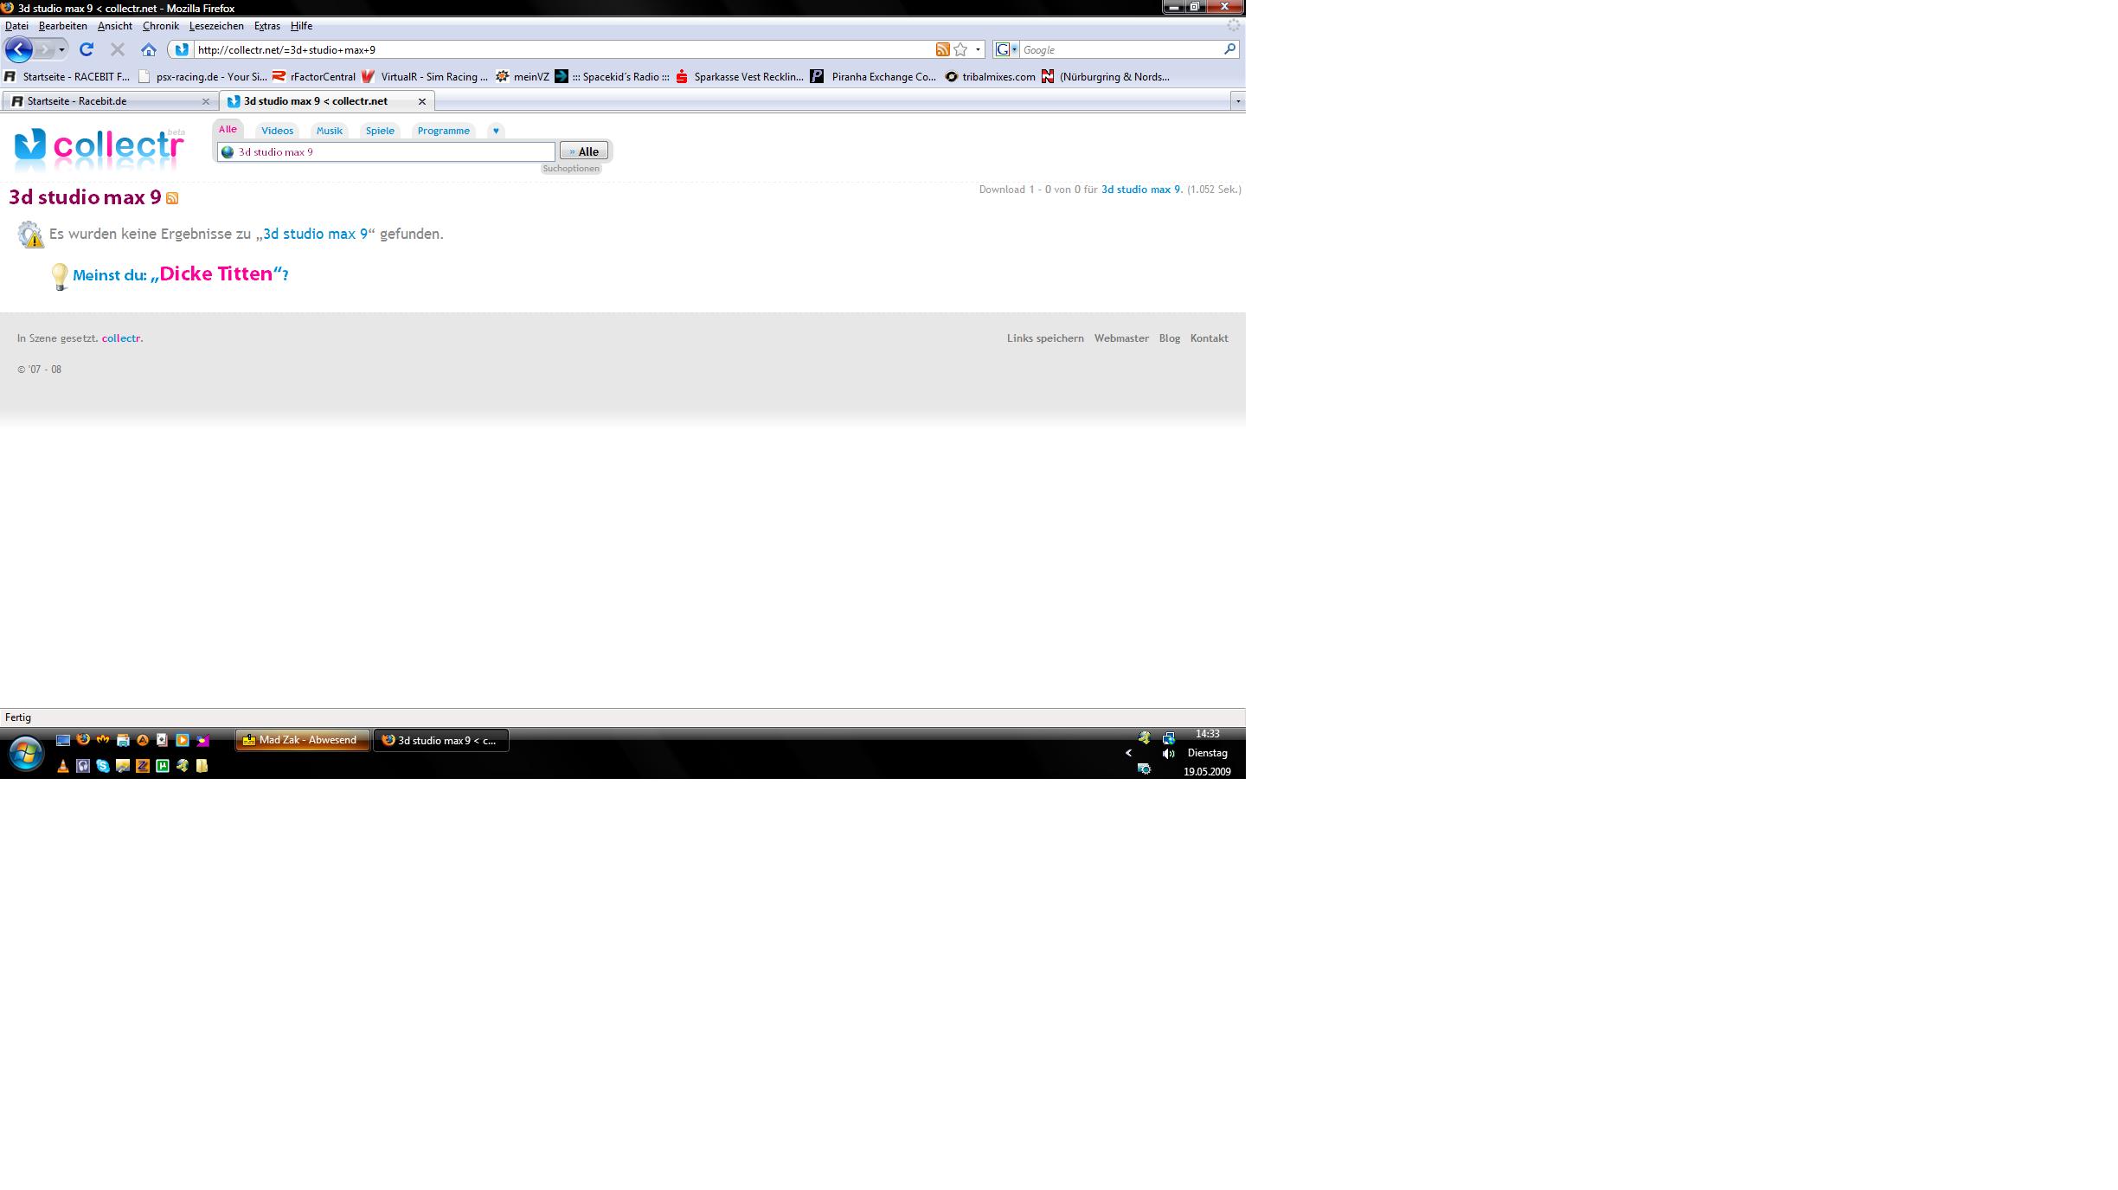
Task: Click the RSS feed icon in the address bar
Action: coord(942,49)
